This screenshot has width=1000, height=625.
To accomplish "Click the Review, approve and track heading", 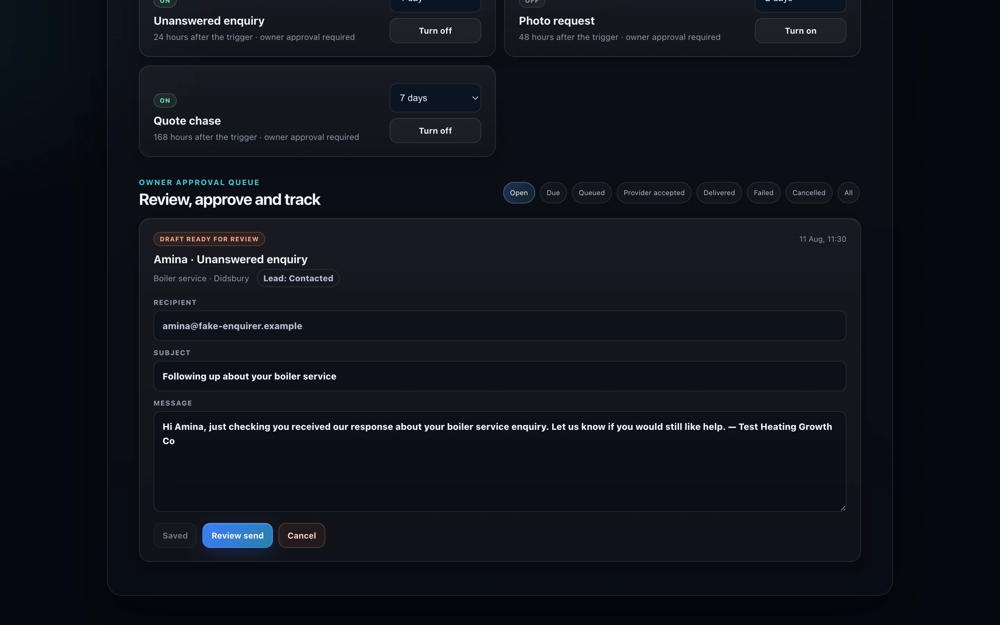I will (x=229, y=200).
